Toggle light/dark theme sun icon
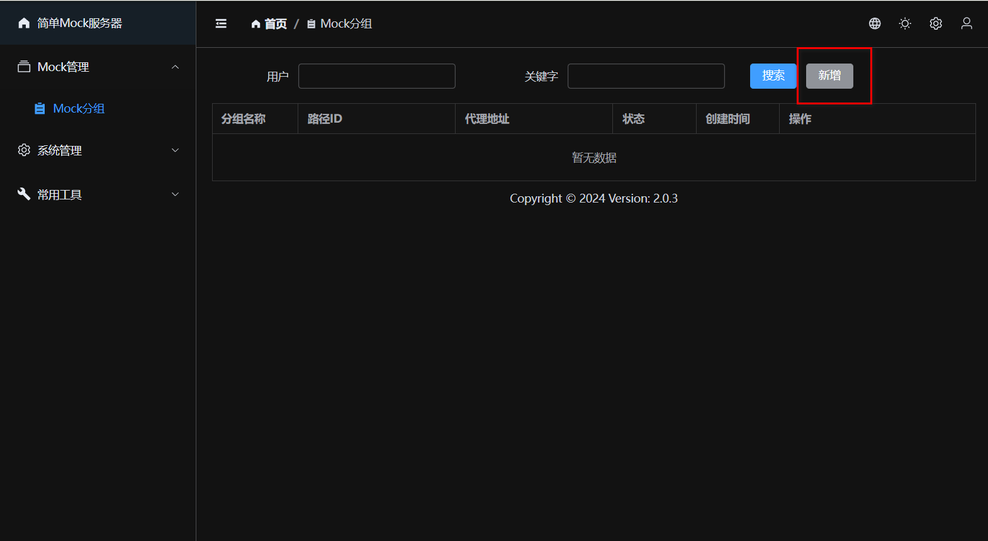This screenshot has height=541, width=988. click(905, 23)
